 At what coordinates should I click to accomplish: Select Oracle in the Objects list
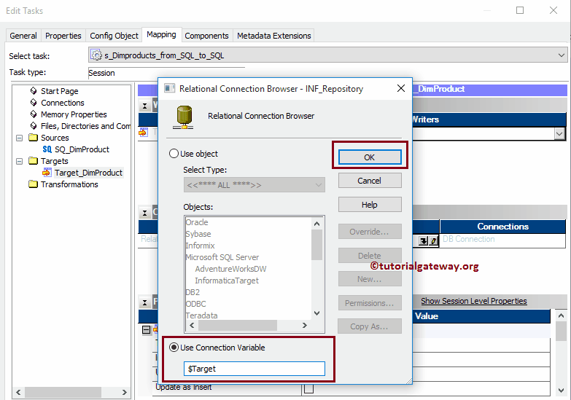point(197,222)
